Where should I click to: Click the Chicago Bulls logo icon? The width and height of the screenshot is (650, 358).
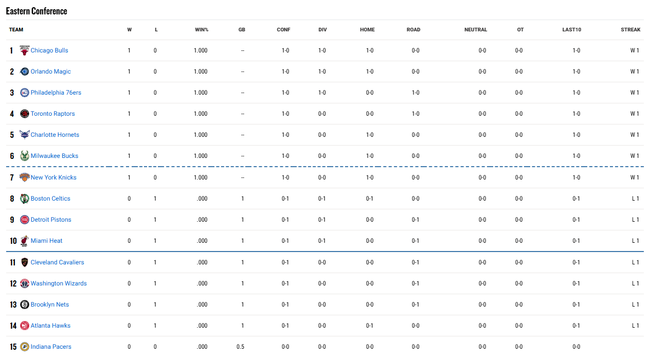pyautogui.click(x=24, y=50)
